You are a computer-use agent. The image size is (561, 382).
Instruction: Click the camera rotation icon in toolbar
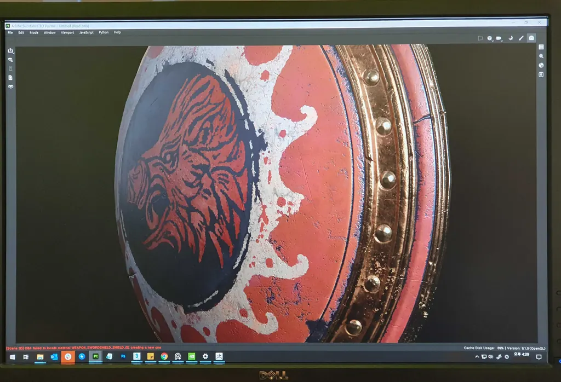511,38
